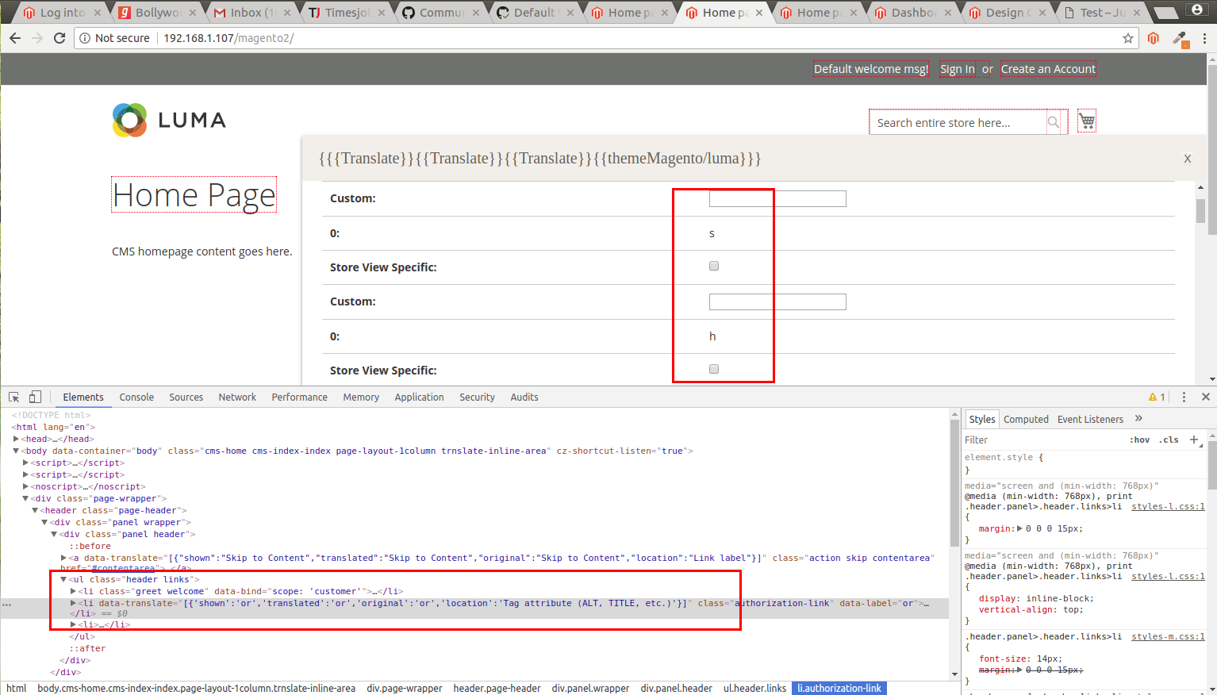
Task: Toggle the device toolbar icon in DevTools
Action: (35, 397)
